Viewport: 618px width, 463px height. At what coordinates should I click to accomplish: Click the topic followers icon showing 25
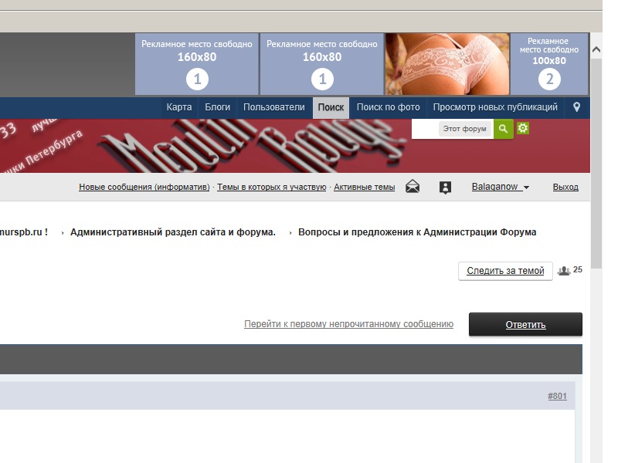[x=564, y=271]
